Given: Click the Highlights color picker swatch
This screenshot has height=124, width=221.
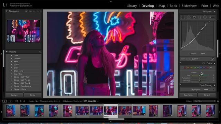Looking at the screenshot, I should pyautogui.click(x=206, y=90).
